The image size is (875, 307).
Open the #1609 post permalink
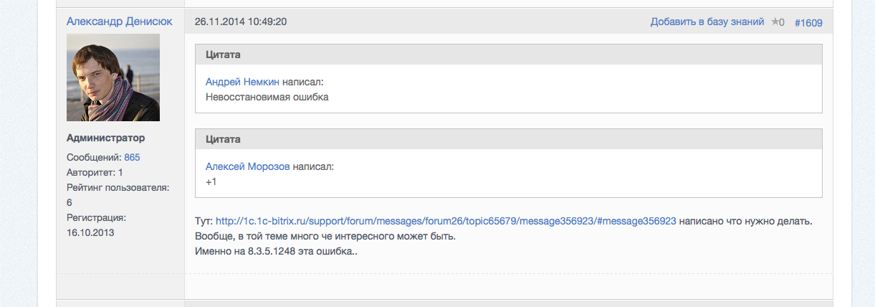click(x=808, y=22)
